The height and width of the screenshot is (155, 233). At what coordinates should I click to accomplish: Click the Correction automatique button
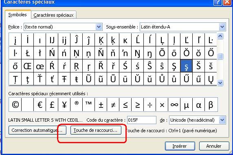coord(37,130)
